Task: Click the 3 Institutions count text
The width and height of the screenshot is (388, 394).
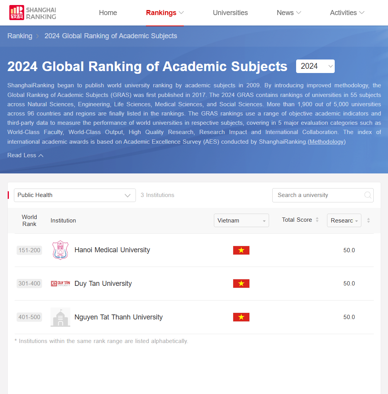Action: tap(158, 195)
